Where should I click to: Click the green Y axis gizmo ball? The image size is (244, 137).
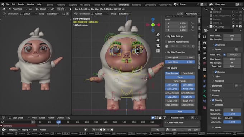click(x=153, y=25)
